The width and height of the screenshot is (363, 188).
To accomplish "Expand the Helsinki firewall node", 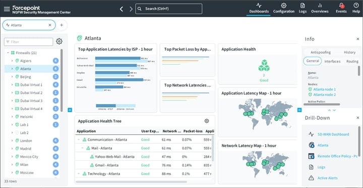I will (x=12, y=117).
